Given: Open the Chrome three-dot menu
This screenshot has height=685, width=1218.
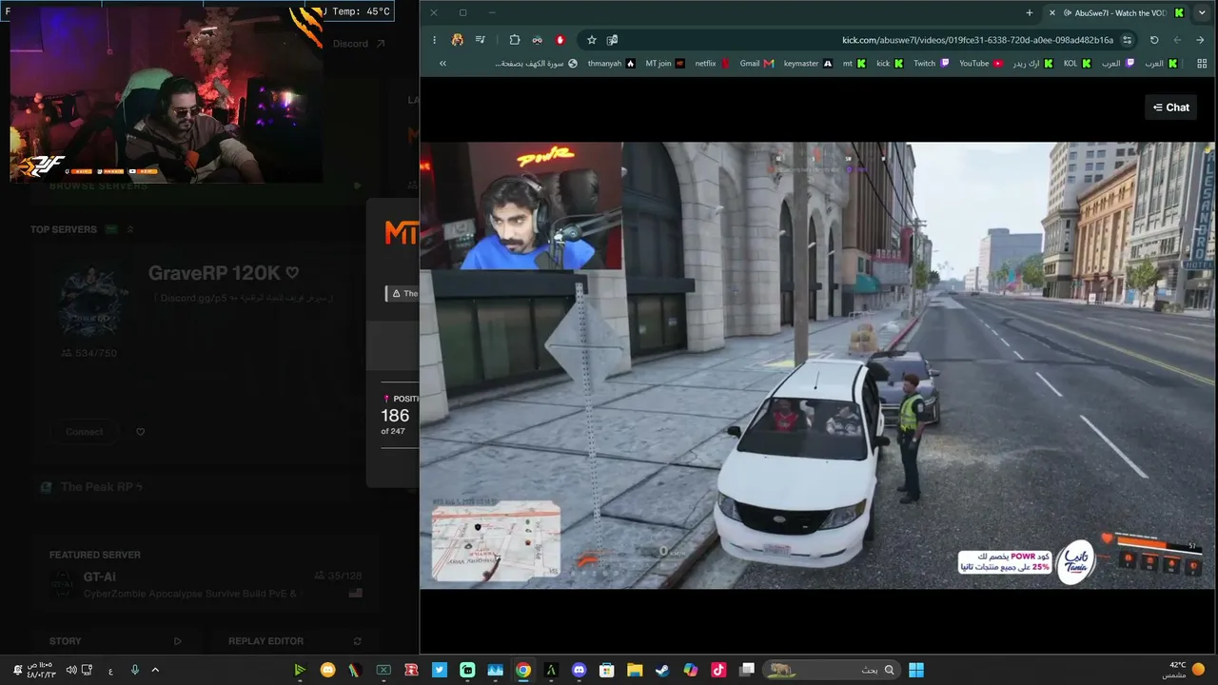Looking at the screenshot, I should pyautogui.click(x=435, y=40).
